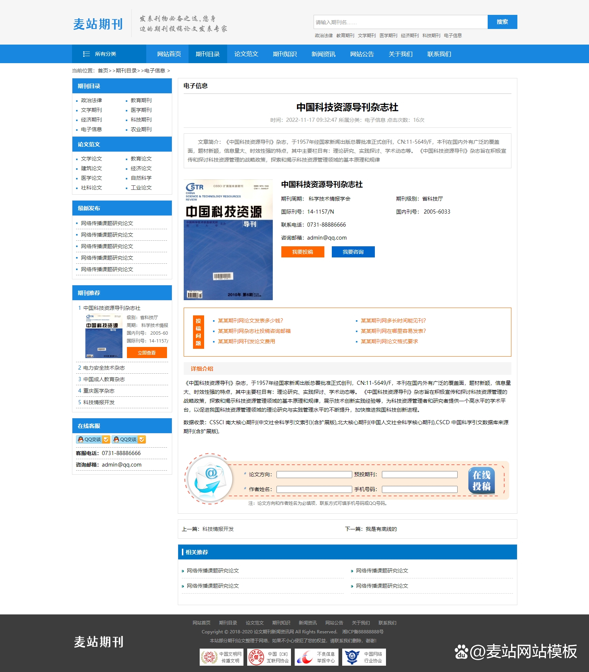Open 建筑论文 in 论文范文 sidebar
589x672 pixels.
[92, 168]
